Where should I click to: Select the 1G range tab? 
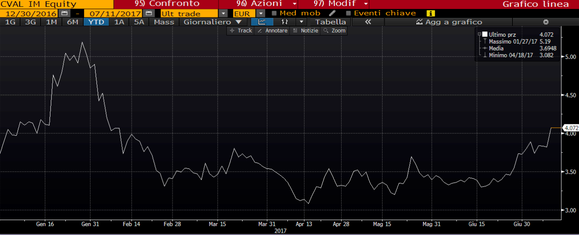10,22
